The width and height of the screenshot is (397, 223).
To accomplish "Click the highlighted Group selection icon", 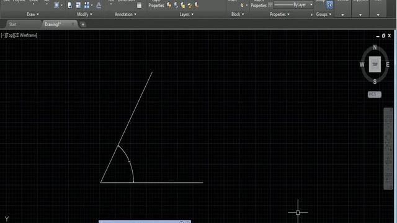I will coord(329,5).
